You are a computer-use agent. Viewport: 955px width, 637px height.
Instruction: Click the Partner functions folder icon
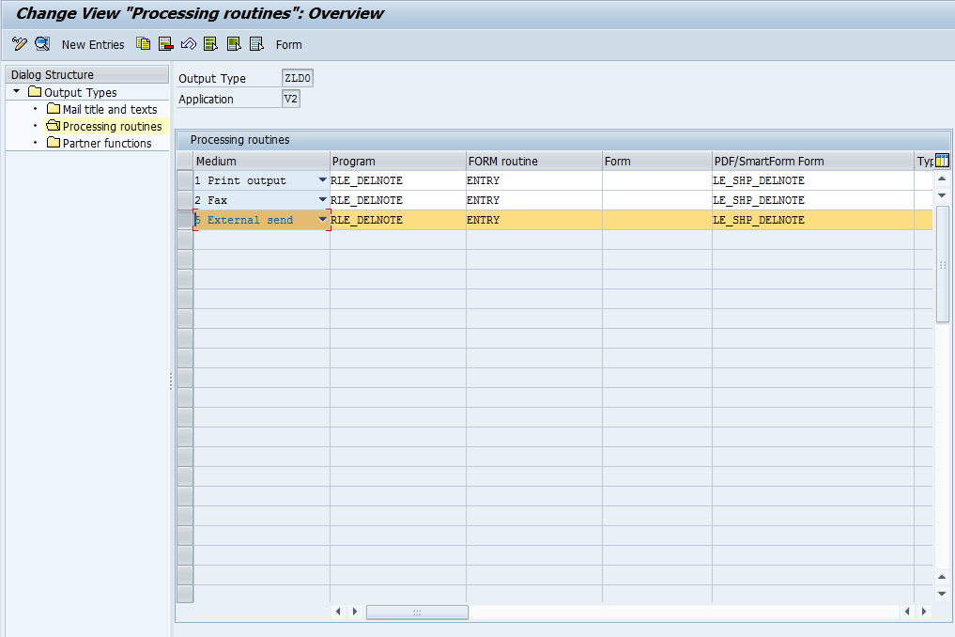[54, 143]
